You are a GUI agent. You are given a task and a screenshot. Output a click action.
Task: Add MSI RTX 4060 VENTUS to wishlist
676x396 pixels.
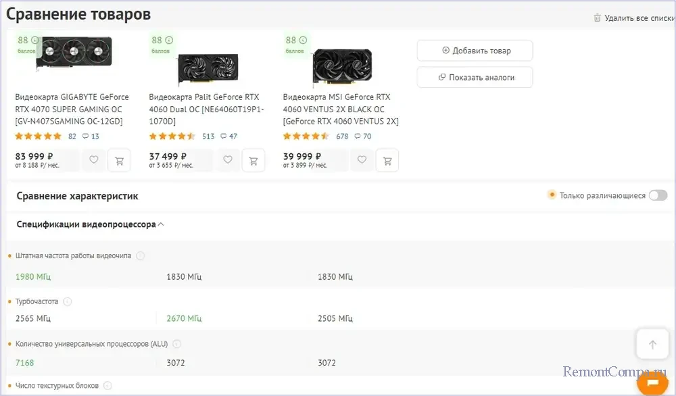click(362, 160)
